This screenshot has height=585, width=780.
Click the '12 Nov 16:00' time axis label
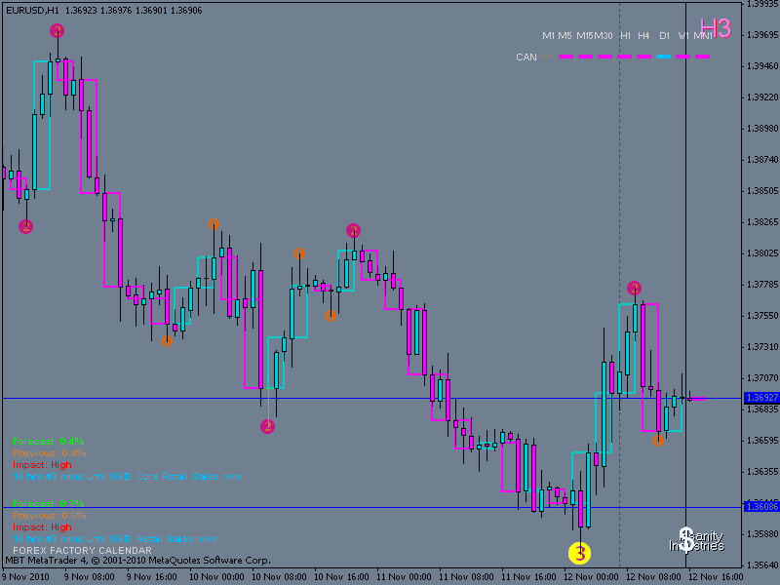tap(716, 577)
